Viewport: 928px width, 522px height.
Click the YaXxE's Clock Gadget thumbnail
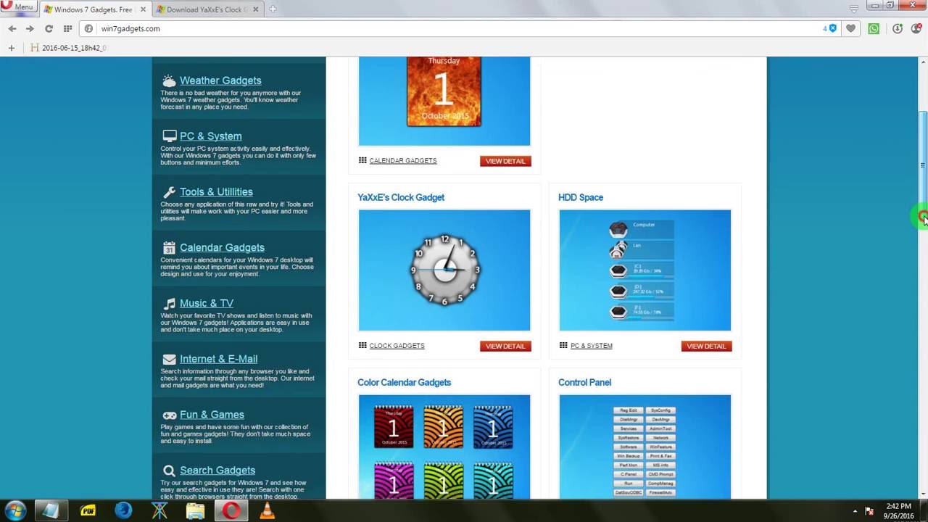[444, 270]
